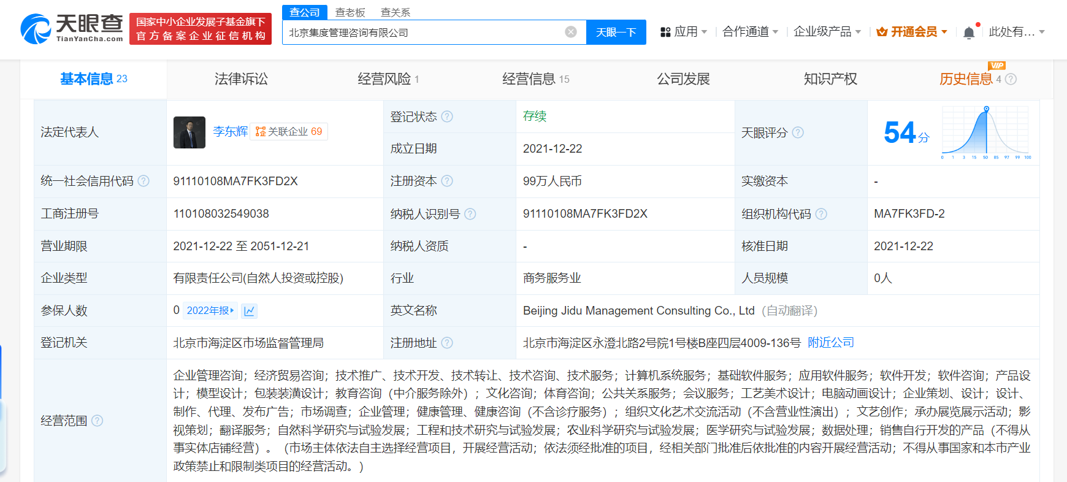Expand the 应用 dropdown

[704, 32]
